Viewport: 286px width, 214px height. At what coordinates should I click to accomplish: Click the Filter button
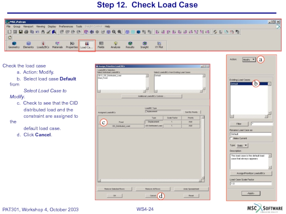(239, 124)
